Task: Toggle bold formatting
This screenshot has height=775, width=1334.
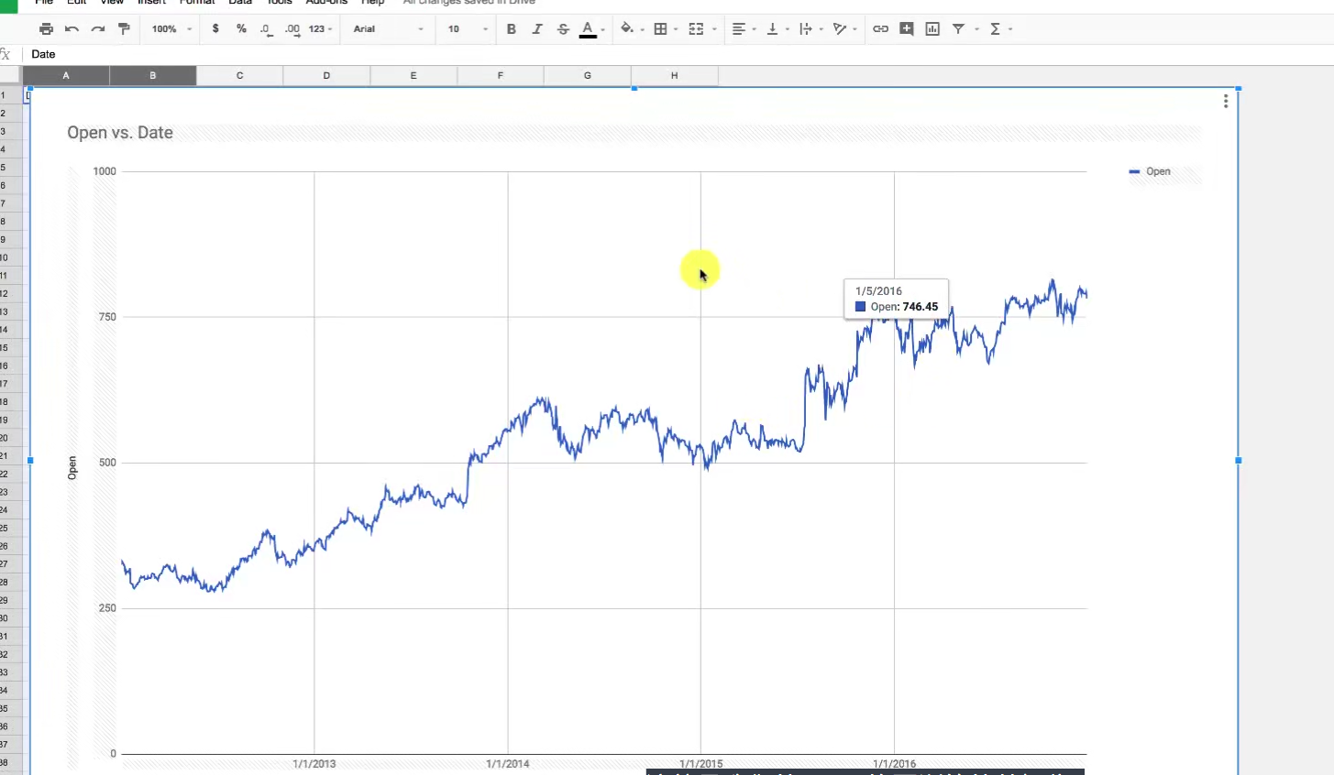Action: (511, 29)
